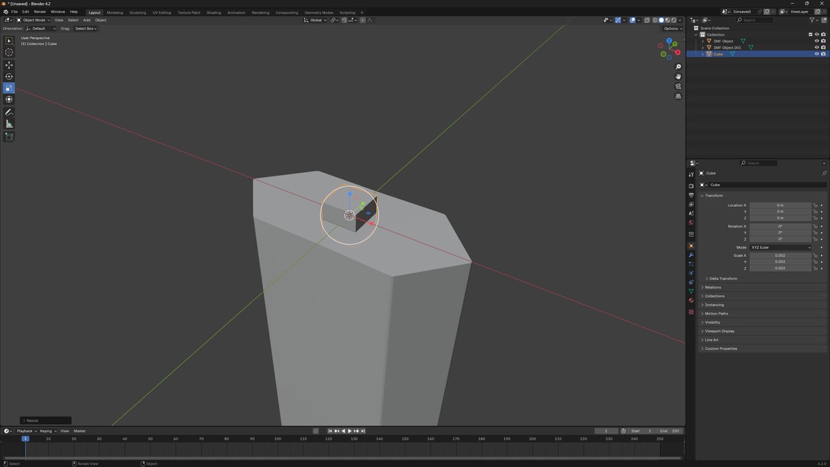Select the Rotate tool
Viewport: 830px width, 467px height.
pyautogui.click(x=9, y=77)
